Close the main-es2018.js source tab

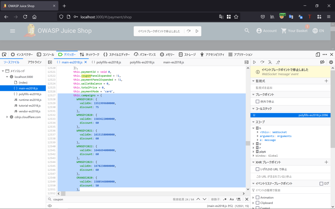coord(86,62)
